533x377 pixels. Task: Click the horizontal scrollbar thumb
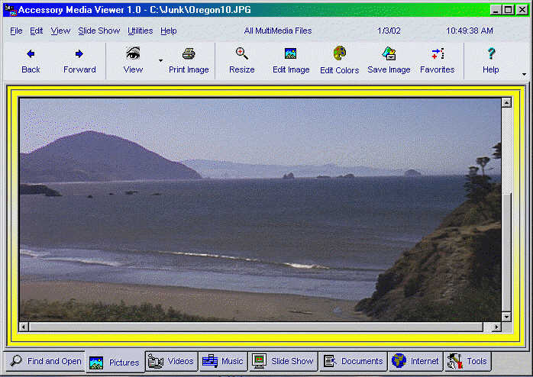pyautogui.click(x=256, y=327)
